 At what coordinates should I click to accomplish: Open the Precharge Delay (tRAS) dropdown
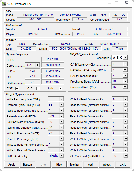(x=125, y=81)
